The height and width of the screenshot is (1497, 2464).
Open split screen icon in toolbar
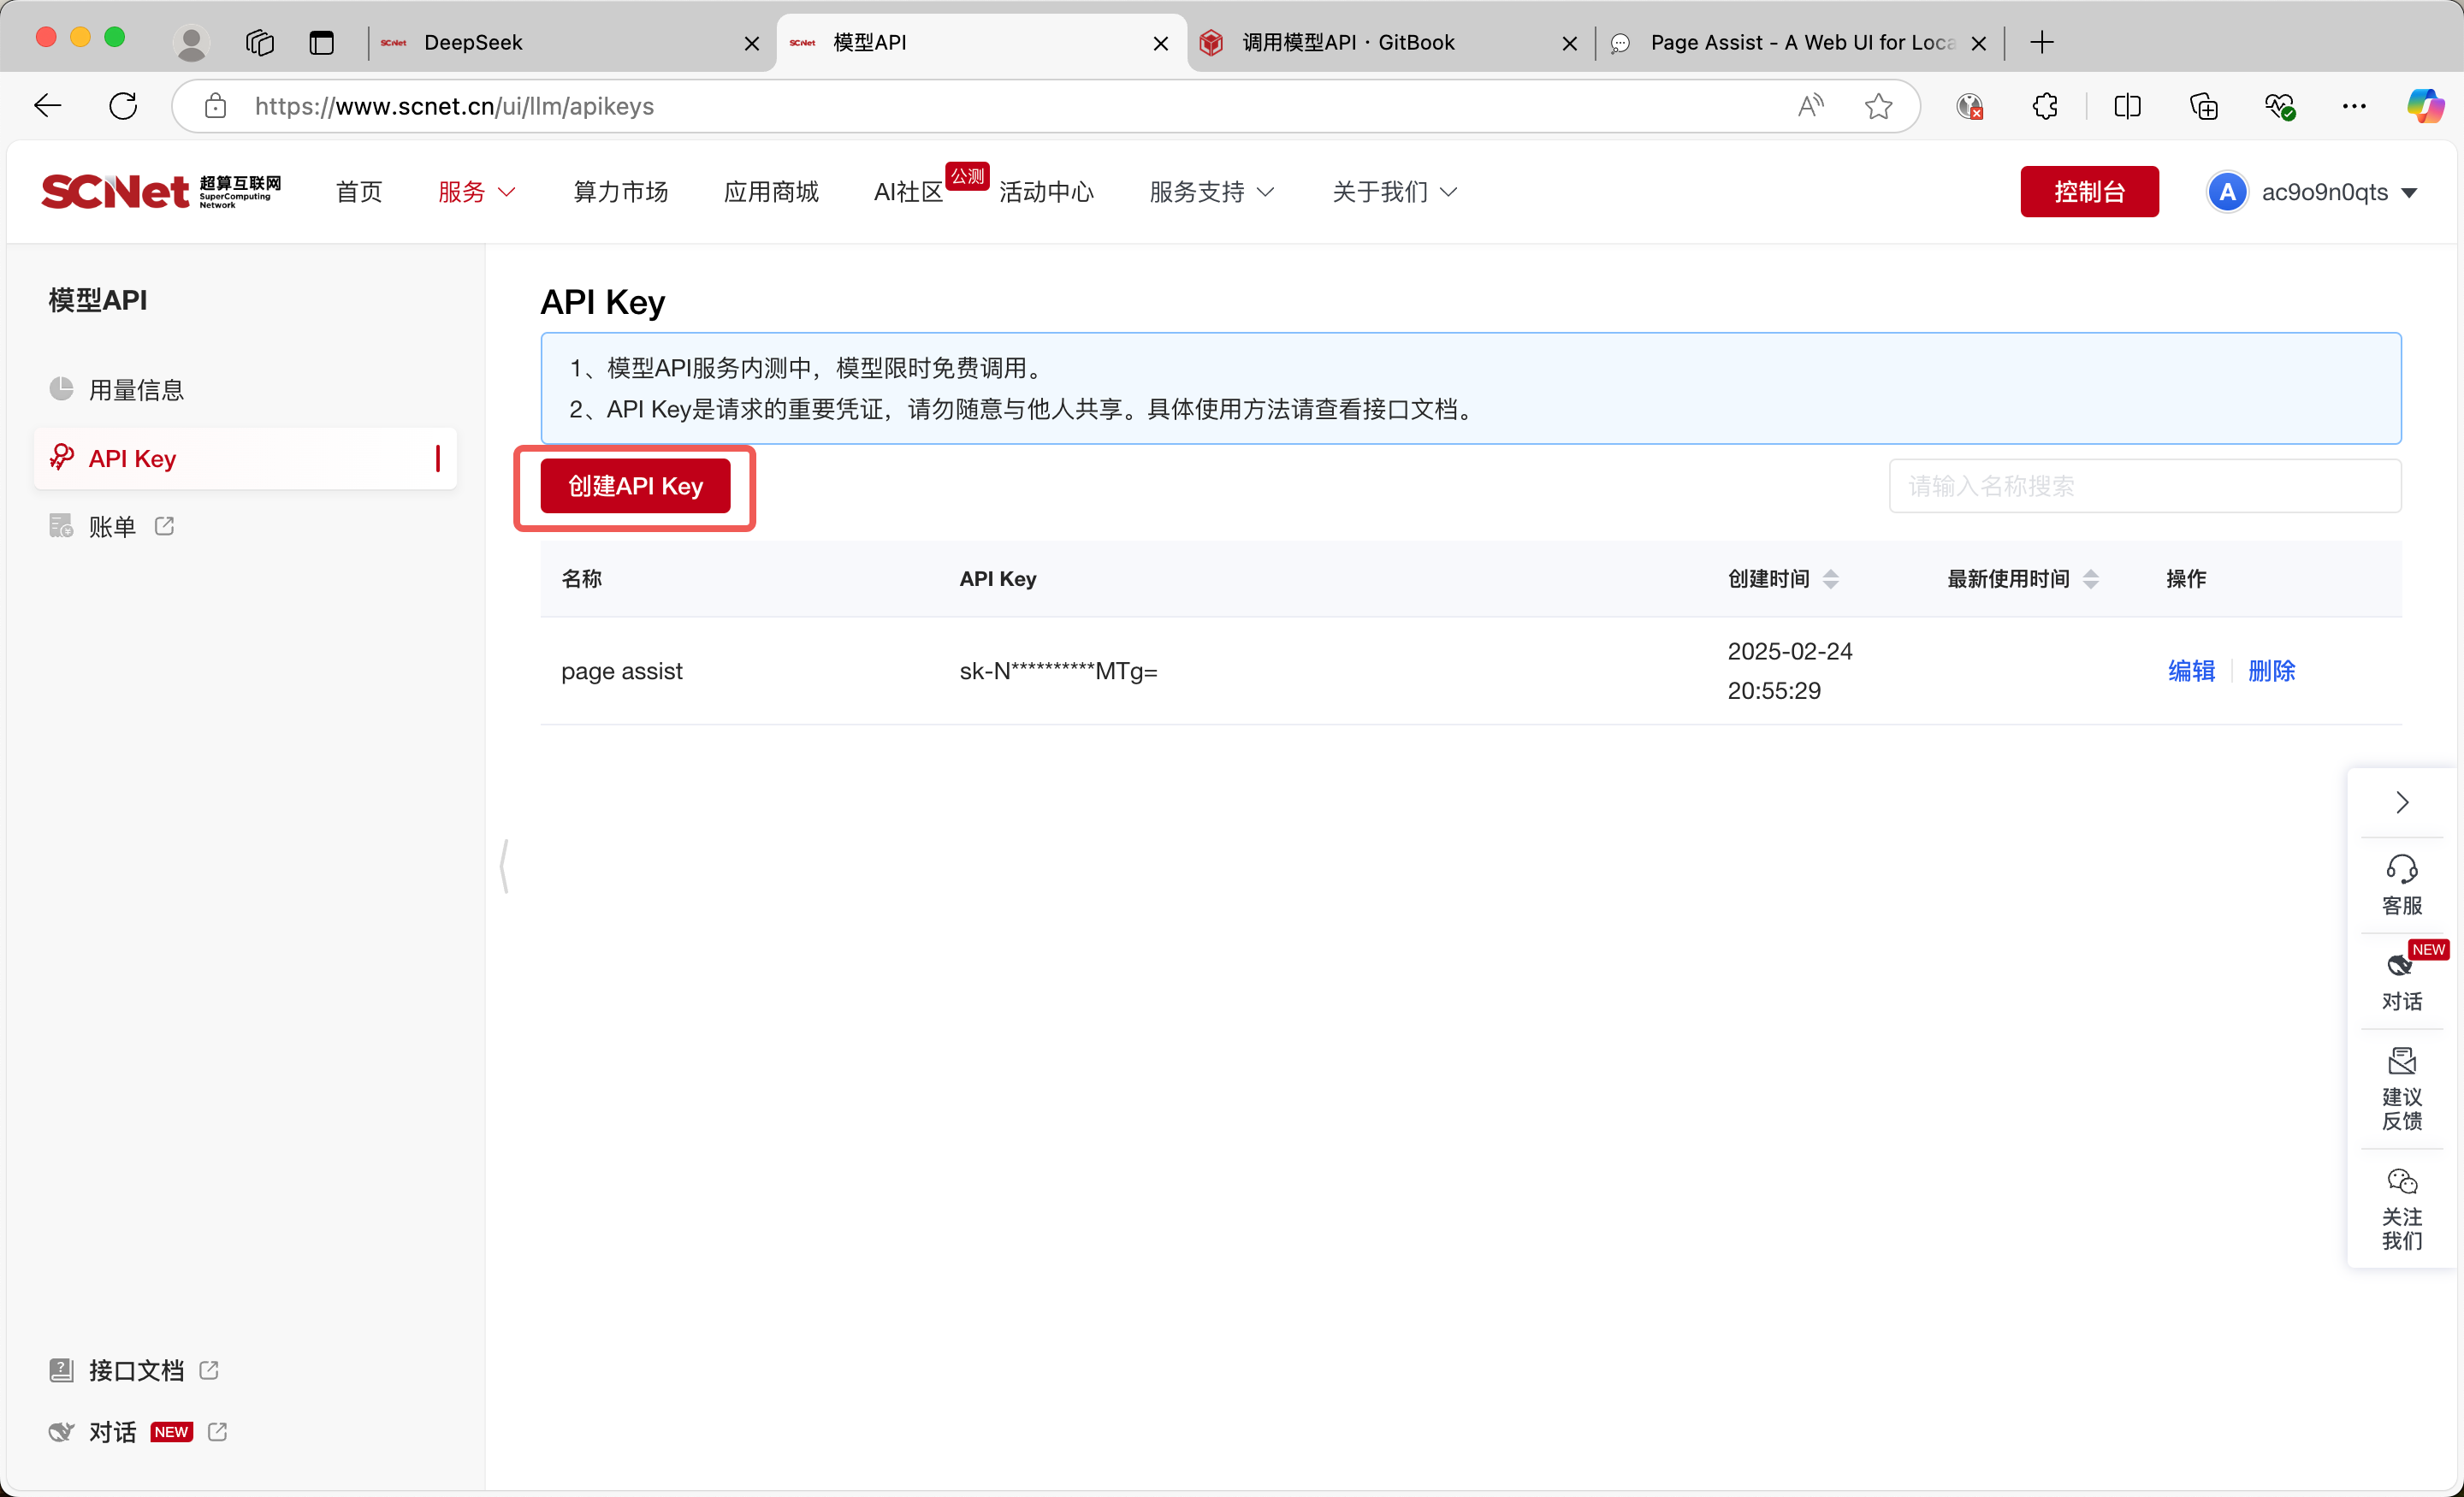pyautogui.click(x=2128, y=106)
